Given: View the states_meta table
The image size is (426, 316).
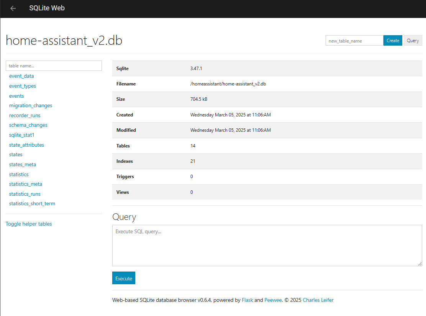Looking at the screenshot, I should tap(23, 164).
